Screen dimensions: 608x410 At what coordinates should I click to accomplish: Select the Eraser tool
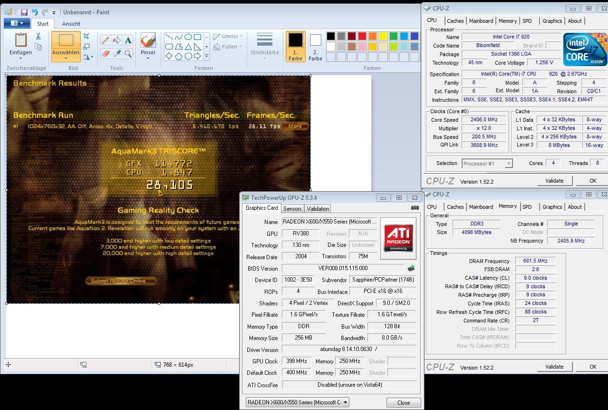(106, 53)
